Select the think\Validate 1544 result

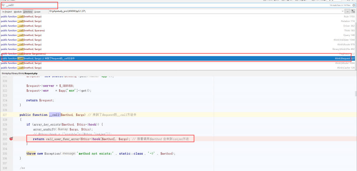(x=178, y=40)
